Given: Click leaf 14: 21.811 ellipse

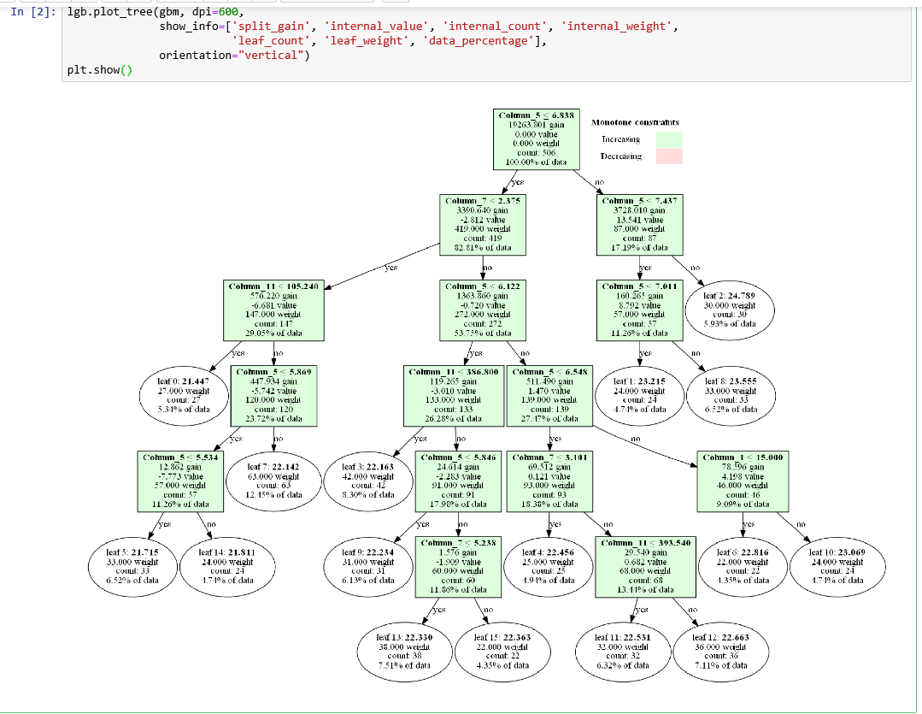Looking at the screenshot, I should pos(227,566).
